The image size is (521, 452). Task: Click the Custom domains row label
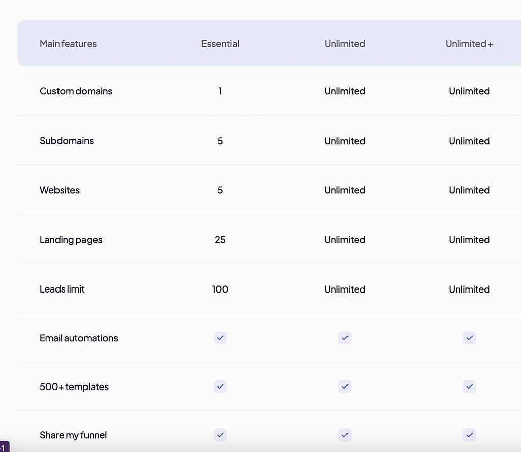76,91
